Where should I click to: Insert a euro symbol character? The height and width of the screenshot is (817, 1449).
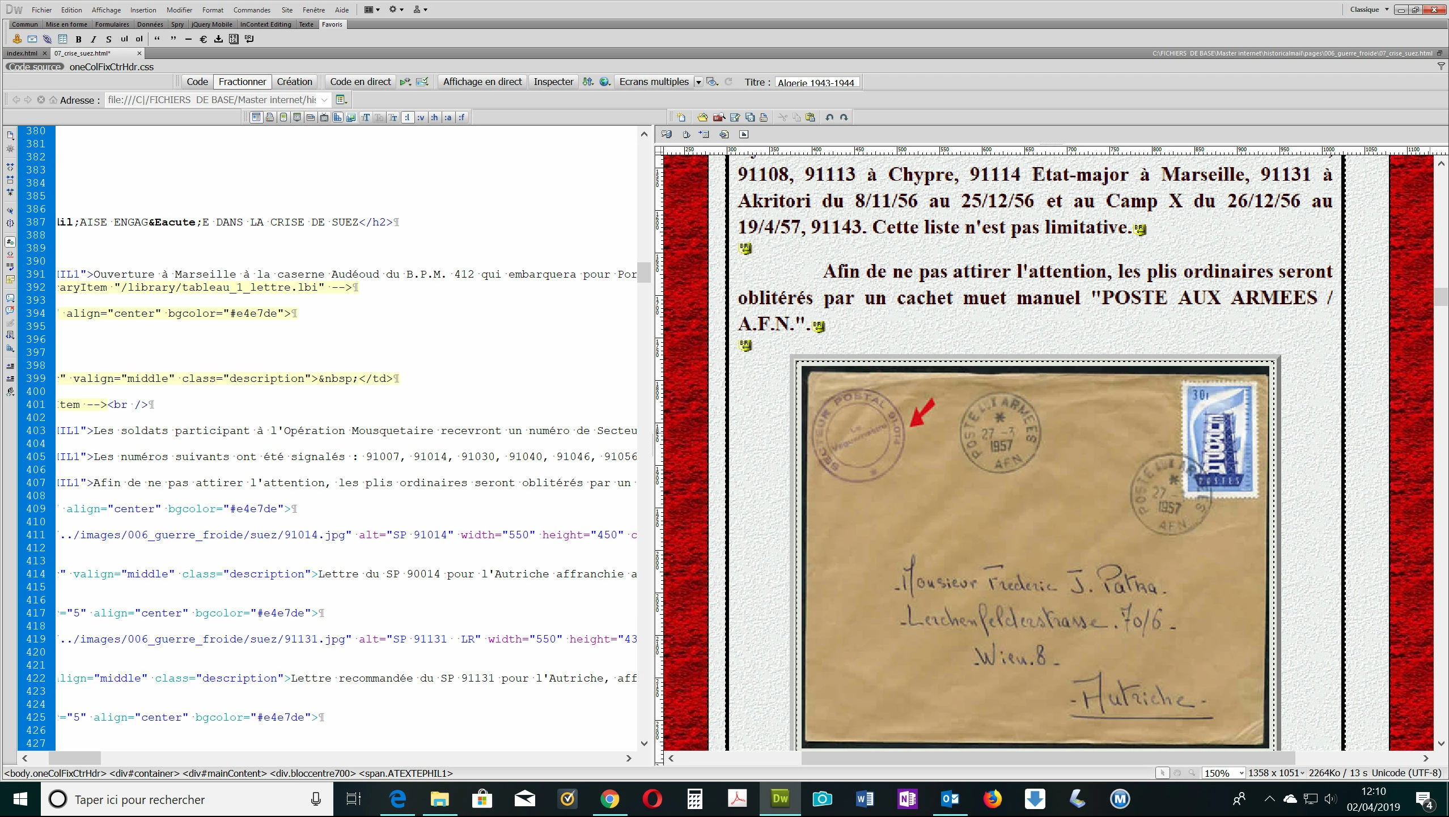click(x=204, y=39)
